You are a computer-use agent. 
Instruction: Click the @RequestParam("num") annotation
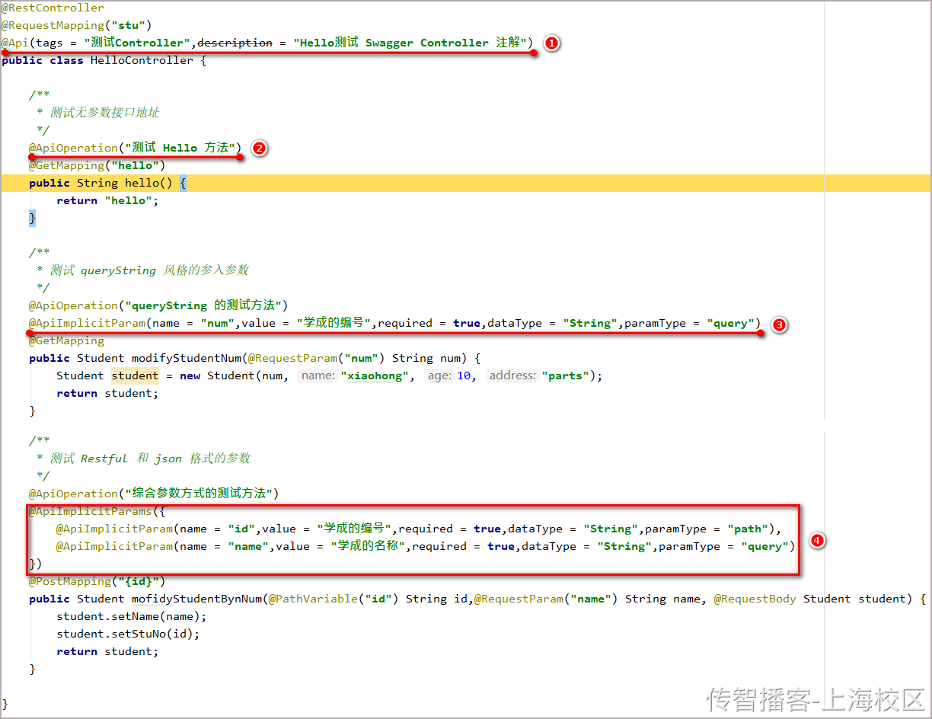coord(317,358)
